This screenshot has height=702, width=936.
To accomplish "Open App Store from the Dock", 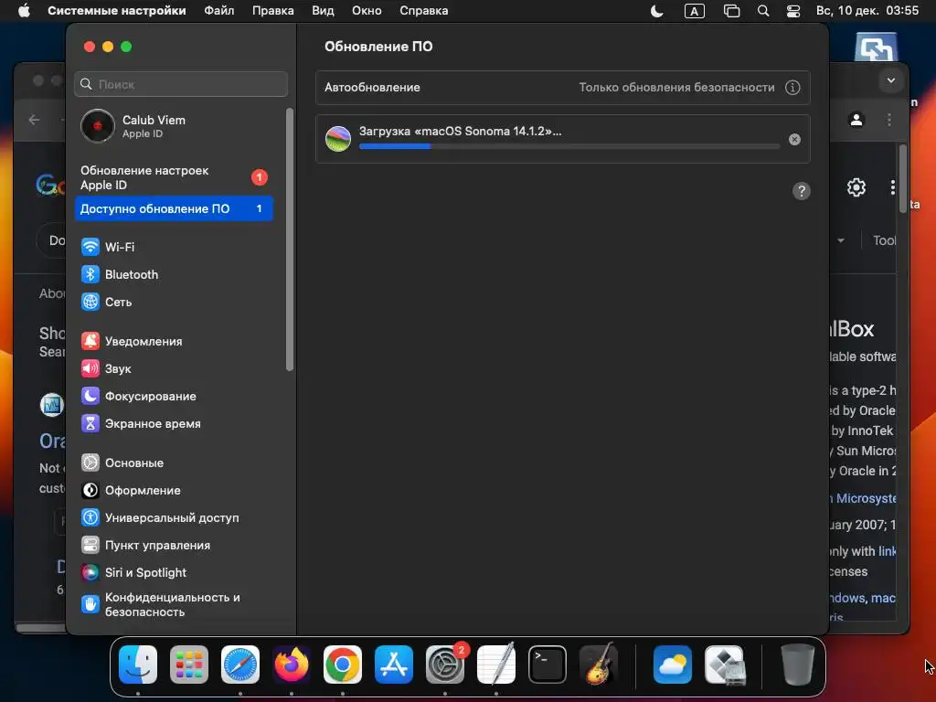I will click(393, 664).
